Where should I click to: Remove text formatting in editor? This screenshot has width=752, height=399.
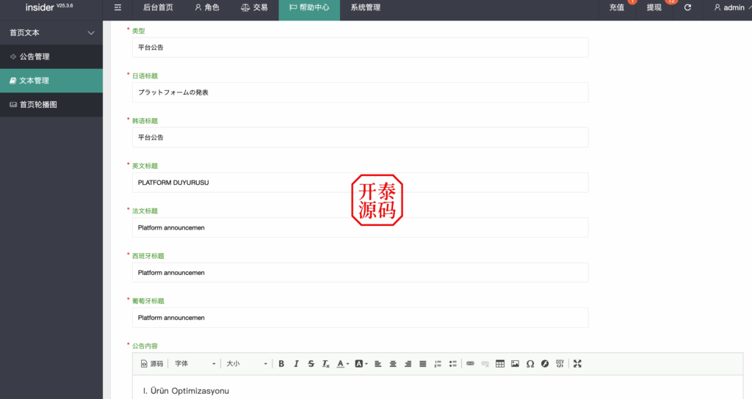pos(325,364)
